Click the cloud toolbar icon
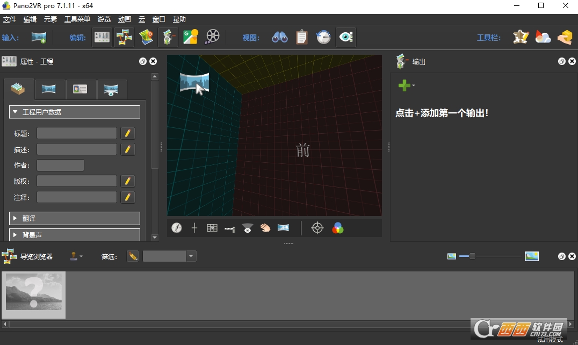The height and width of the screenshot is (345, 578). click(x=543, y=37)
